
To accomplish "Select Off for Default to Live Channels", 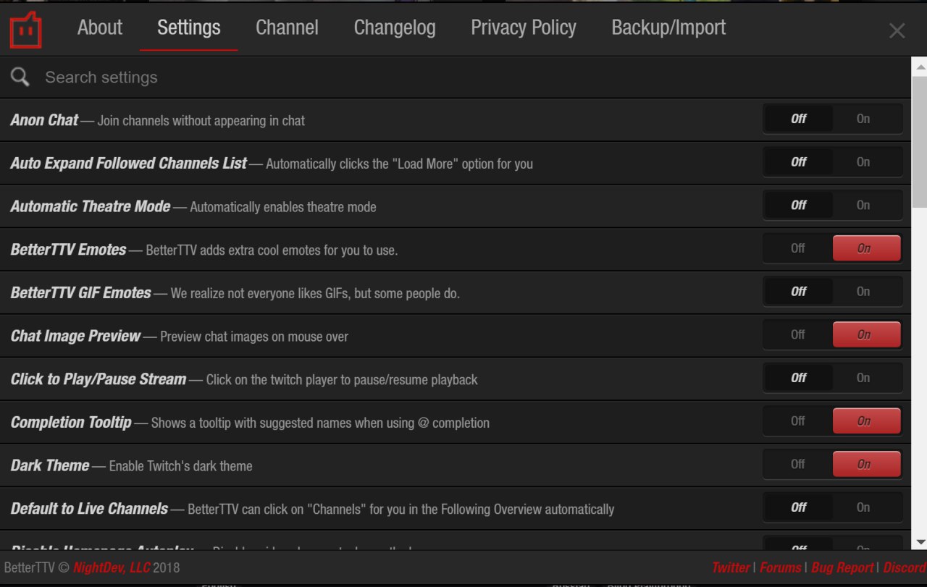I will (799, 507).
